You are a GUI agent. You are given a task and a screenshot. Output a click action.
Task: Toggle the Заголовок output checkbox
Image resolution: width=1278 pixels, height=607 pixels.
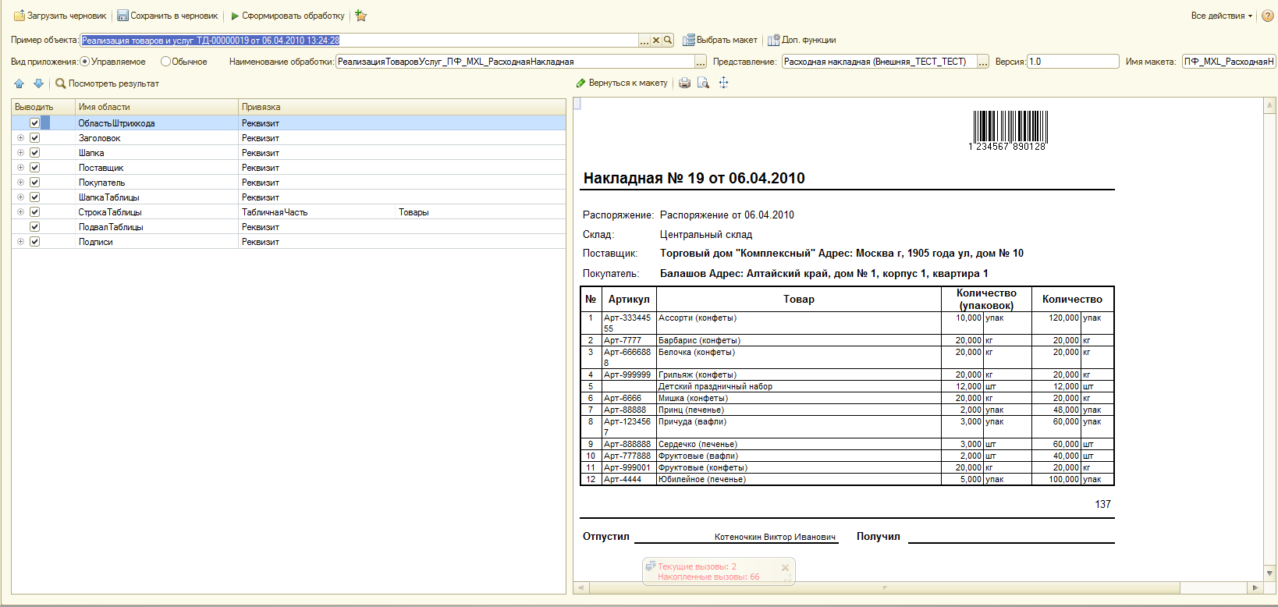click(34, 138)
